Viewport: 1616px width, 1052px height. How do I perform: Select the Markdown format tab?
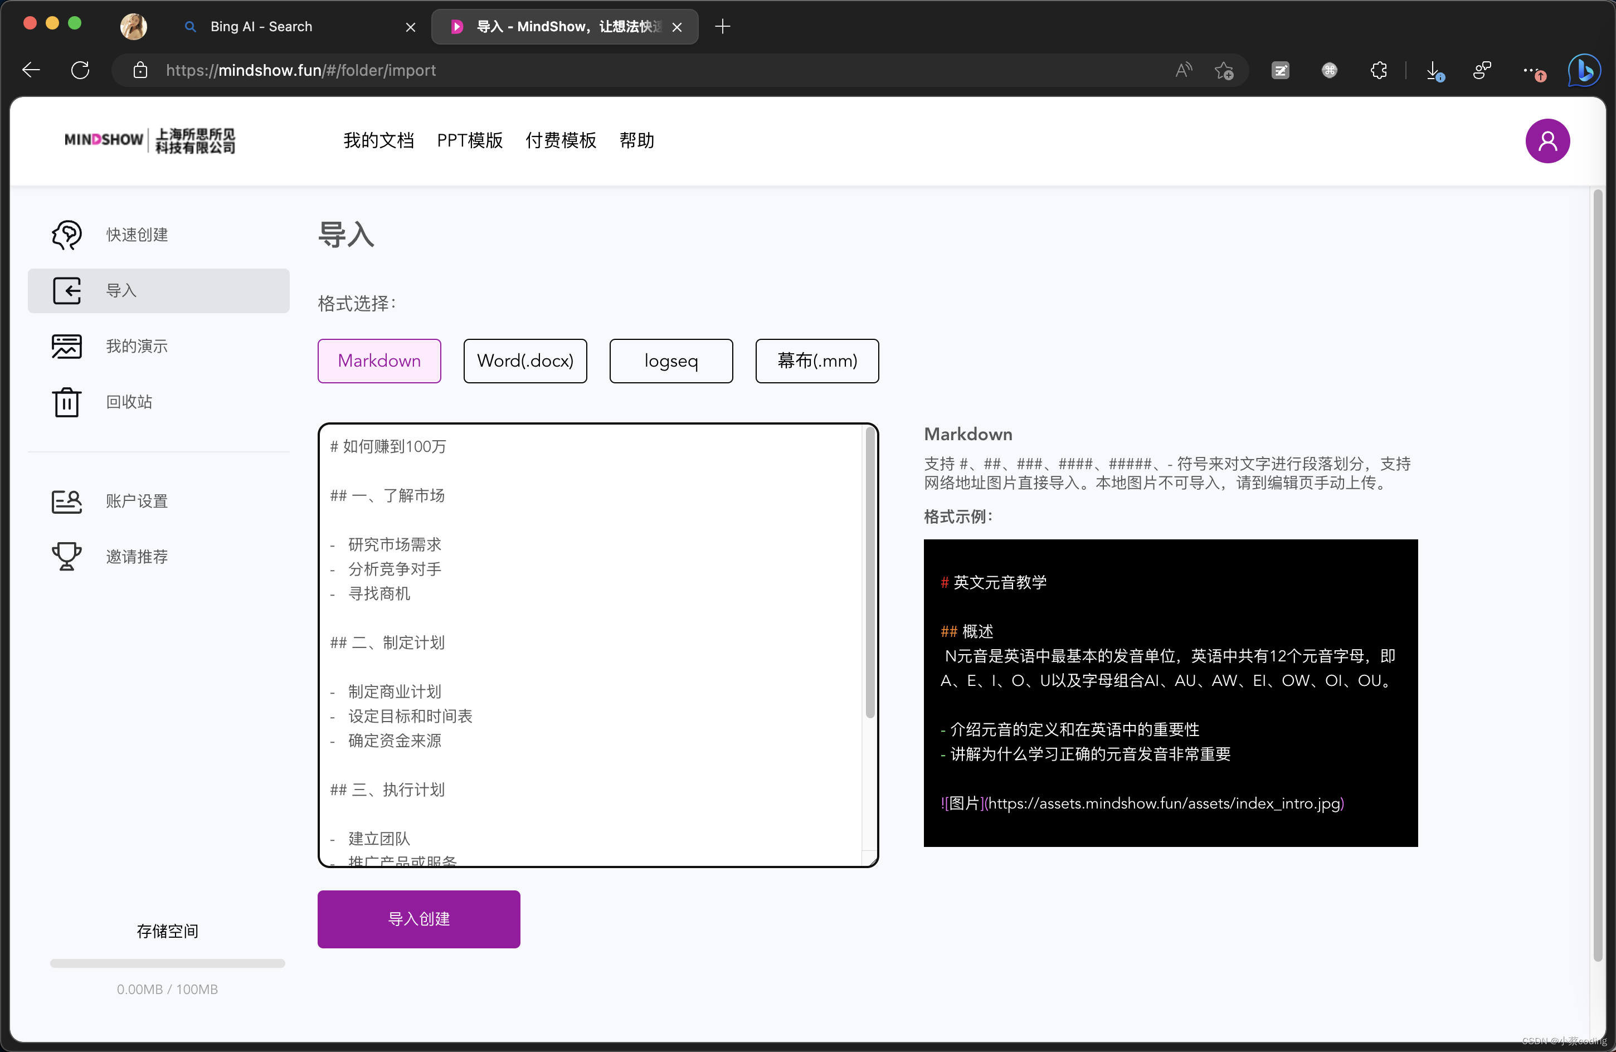coord(379,361)
